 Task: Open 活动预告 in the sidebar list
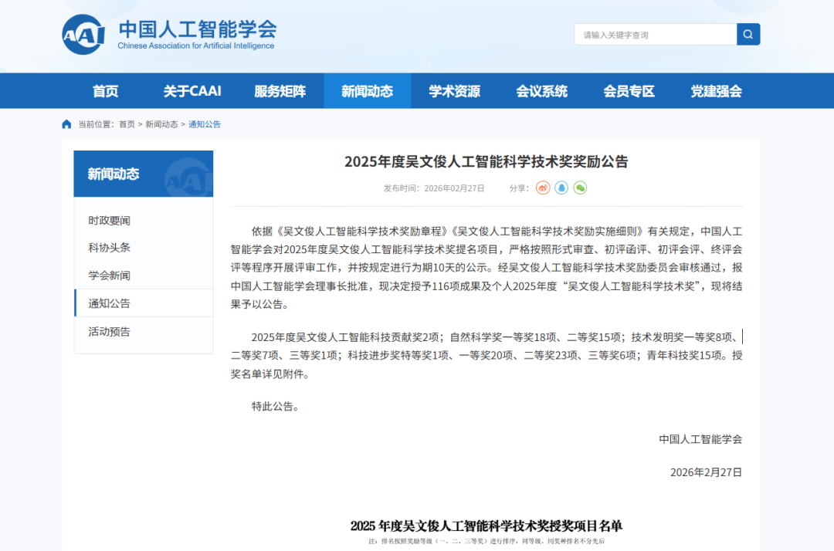110,332
